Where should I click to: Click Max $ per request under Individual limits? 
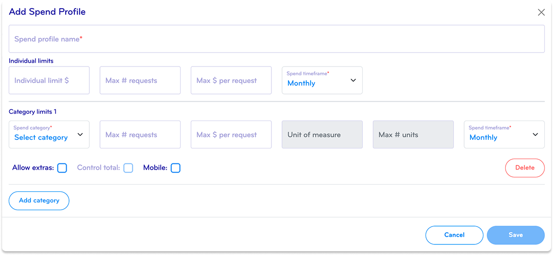point(231,81)
